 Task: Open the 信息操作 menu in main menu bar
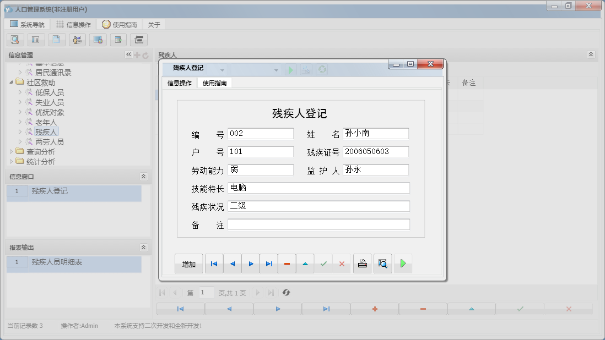(74, 25)
